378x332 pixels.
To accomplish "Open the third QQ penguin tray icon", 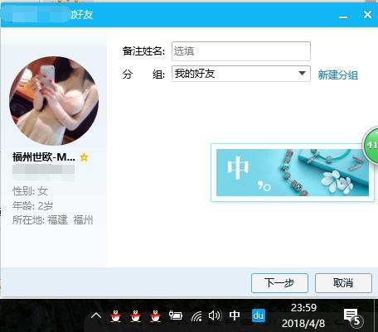I will pos(155,315).
